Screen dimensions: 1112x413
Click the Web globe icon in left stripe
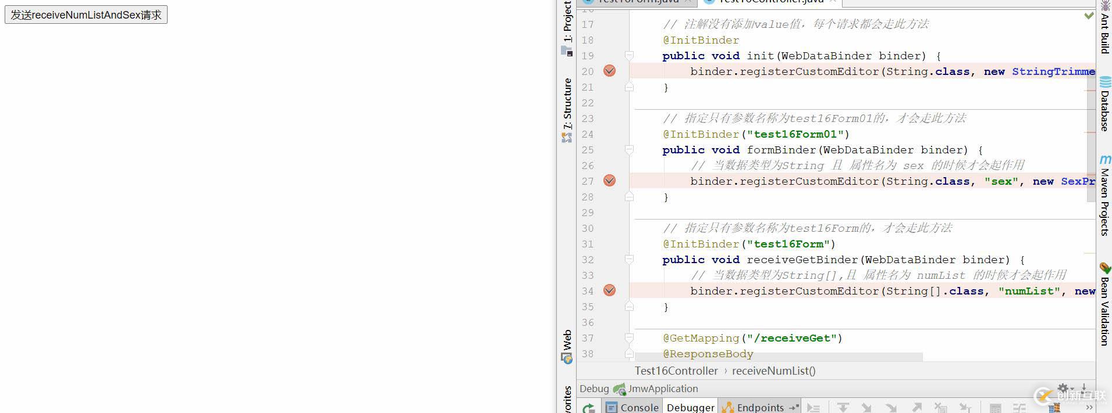(x=567, y=358)
